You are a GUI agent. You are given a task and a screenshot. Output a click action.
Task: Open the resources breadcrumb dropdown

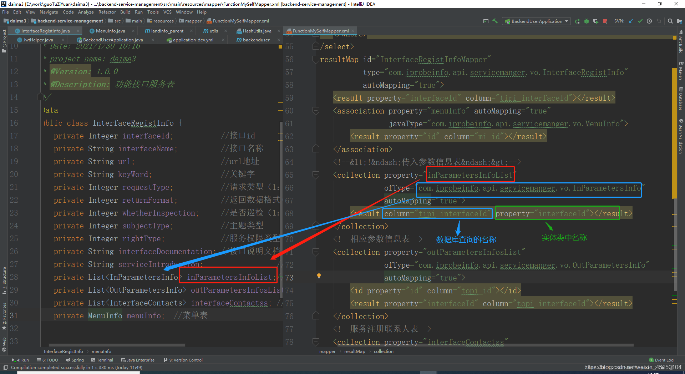tap(163, 21)
